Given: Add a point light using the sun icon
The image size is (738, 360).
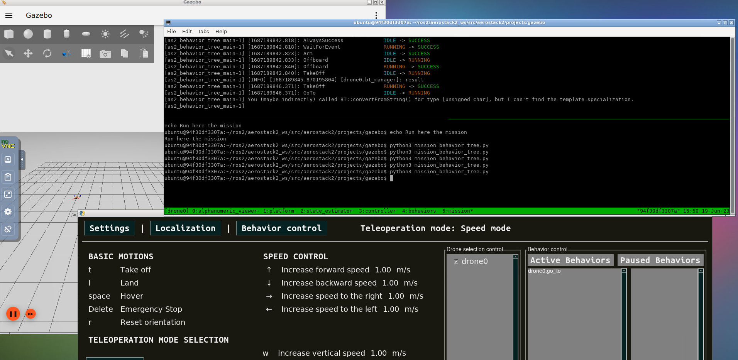Looking at the screenshot, I should [x=105, y=34].
